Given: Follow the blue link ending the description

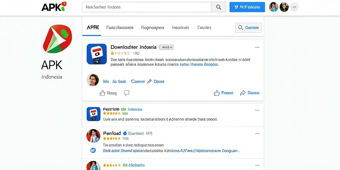Looking at the screenshot, I should tap(199, 64).
